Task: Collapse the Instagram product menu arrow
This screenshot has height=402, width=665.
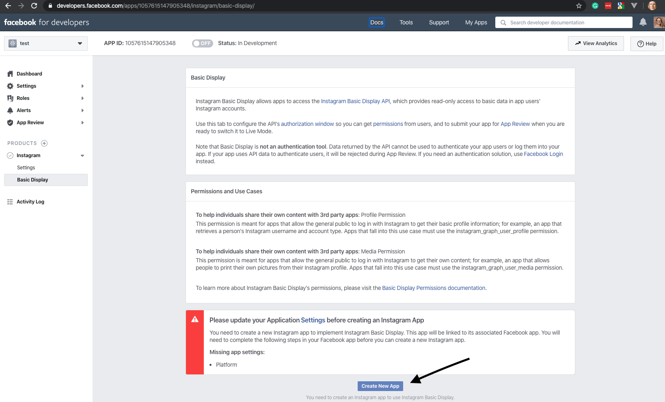Action: [x=82, y=156]
